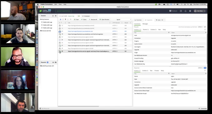Image resolution: width=212 pixels, height=114 pixels.
Task: Open the Help menu in the menu bar
Action: (x=65, y=4)
